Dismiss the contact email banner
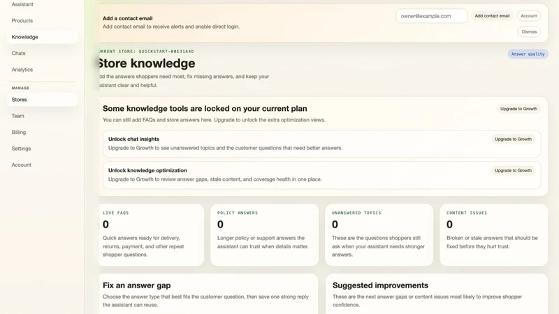 [529, 31]
